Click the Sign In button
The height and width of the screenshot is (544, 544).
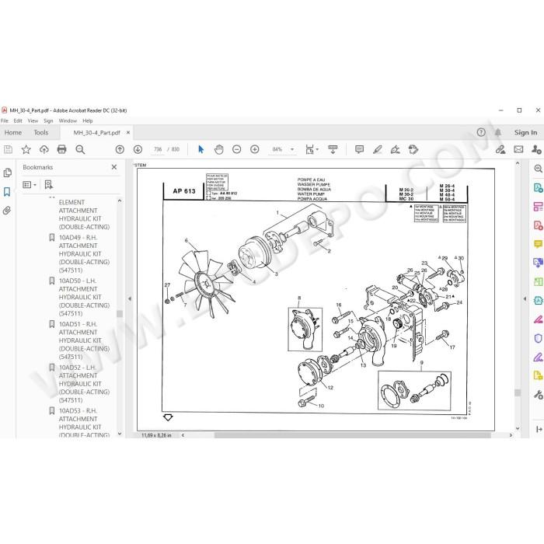coord(525,133)
